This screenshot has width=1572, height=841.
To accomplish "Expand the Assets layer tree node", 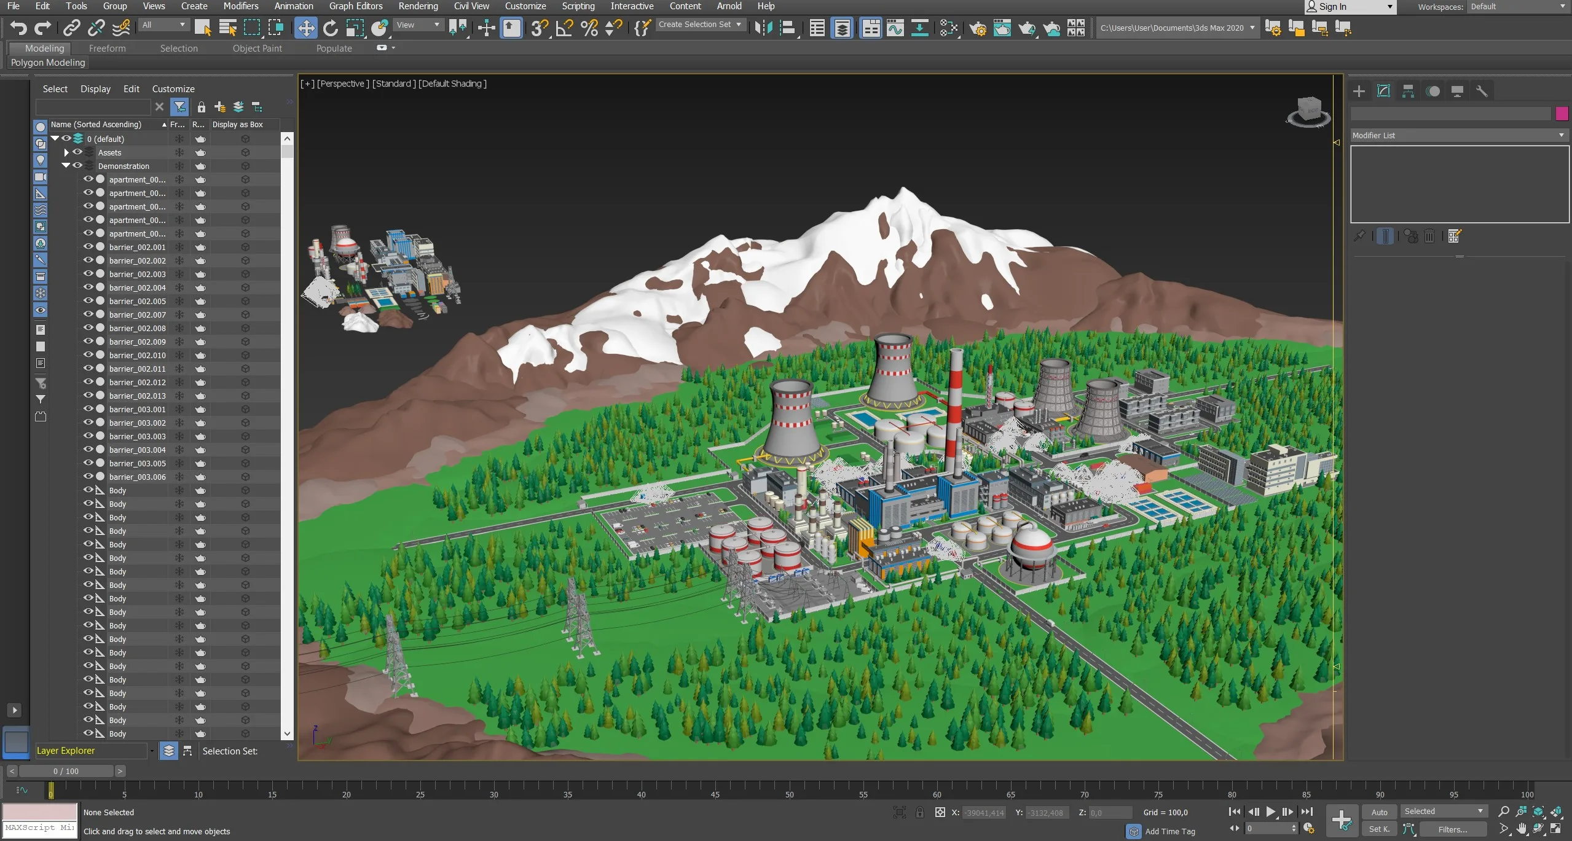I will click(x=66, y=152).
